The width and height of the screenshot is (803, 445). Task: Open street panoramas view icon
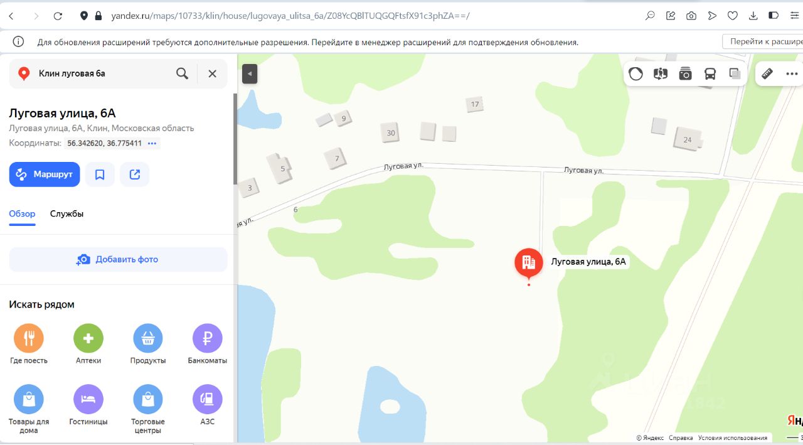(x=660, y=74)
